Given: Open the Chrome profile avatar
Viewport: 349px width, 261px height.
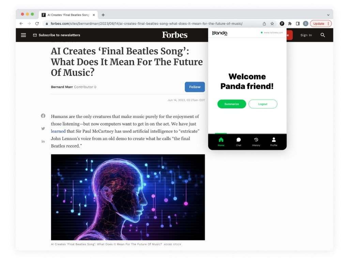Looking at the screenshot, I should point(306,23).
